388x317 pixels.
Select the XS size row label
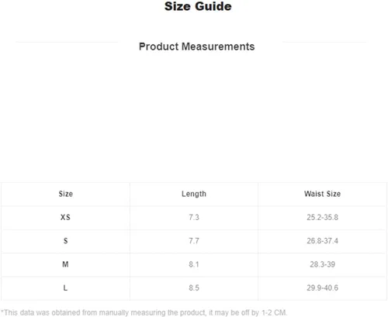[x=65, y=217]
